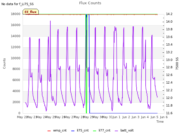
Task: Click the 14.2 right axis tick label
Action: pos(169,14)
